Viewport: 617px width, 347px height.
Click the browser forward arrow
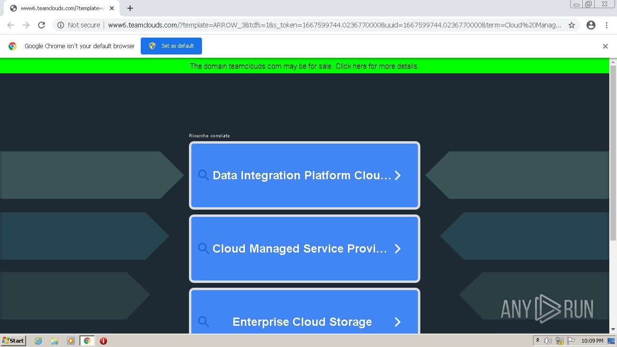click(26, 25)
